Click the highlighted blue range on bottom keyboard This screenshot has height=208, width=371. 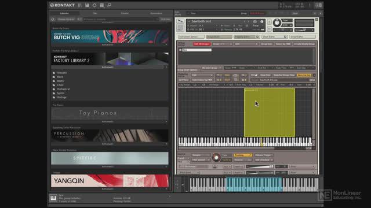[x=254, y=184]
